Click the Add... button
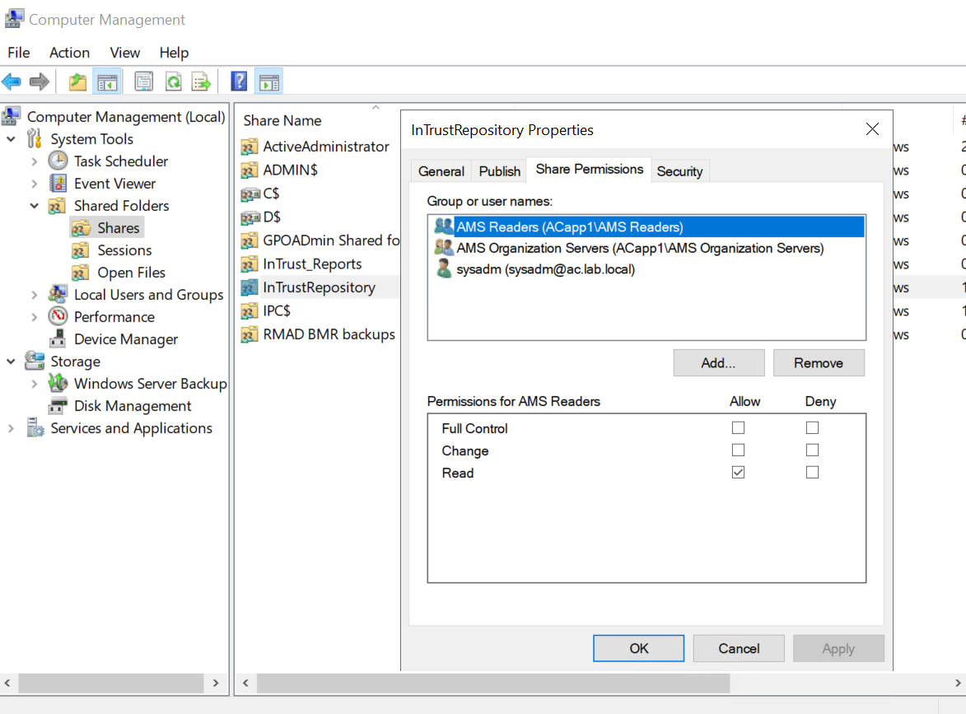 coord(718,363)
